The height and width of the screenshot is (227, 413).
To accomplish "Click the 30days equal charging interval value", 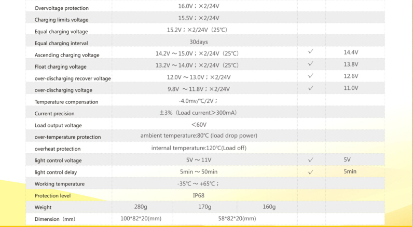I will pyautogui.click(x=199, y=42).
